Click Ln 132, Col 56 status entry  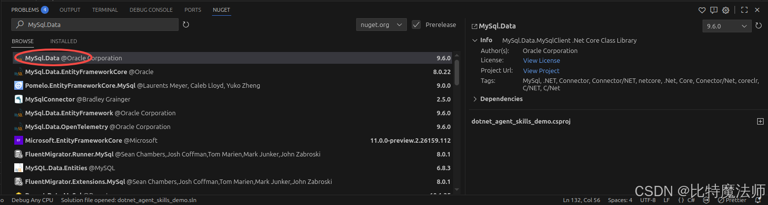coord(582,200)
